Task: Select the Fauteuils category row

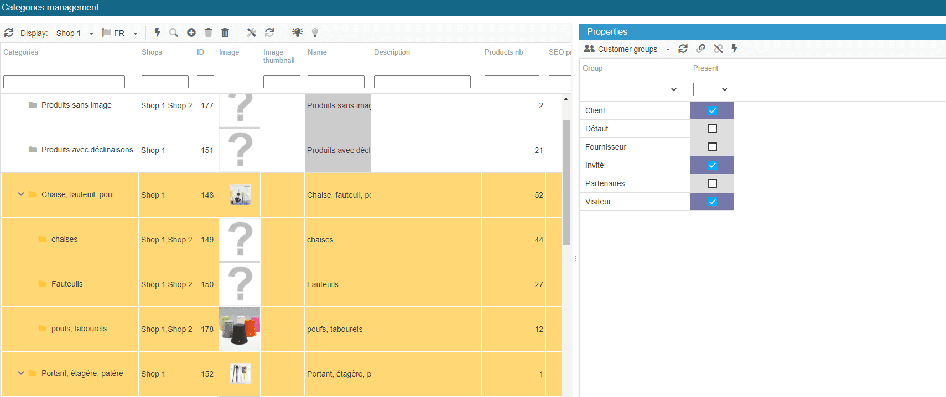Action: (67, 284)
